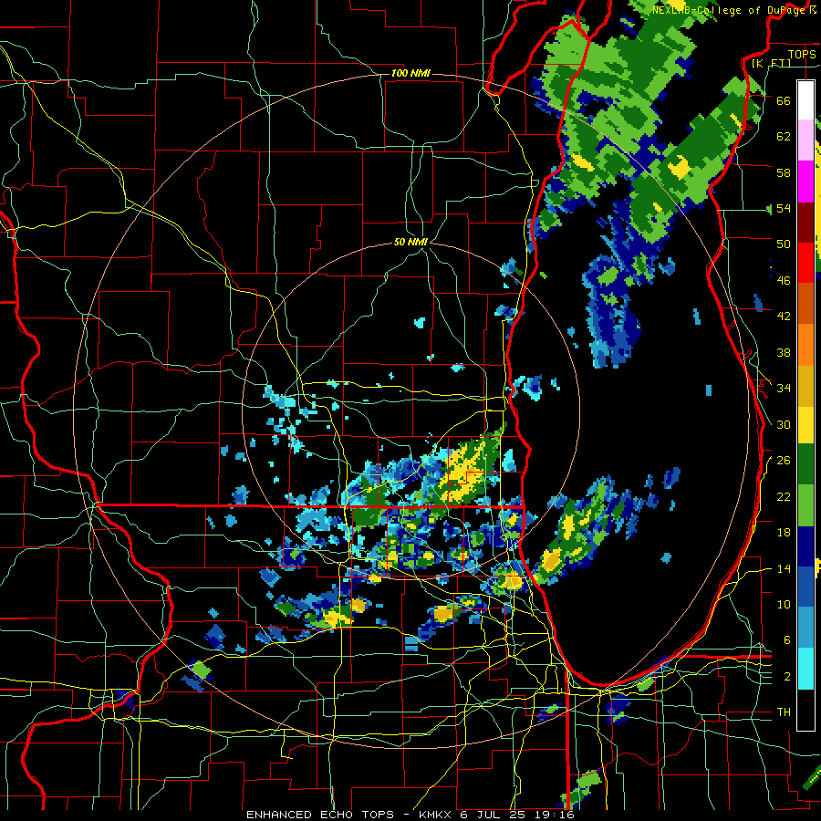Click the "42" scale value
The width and height of the screenshot is (821, 821).
784,317
